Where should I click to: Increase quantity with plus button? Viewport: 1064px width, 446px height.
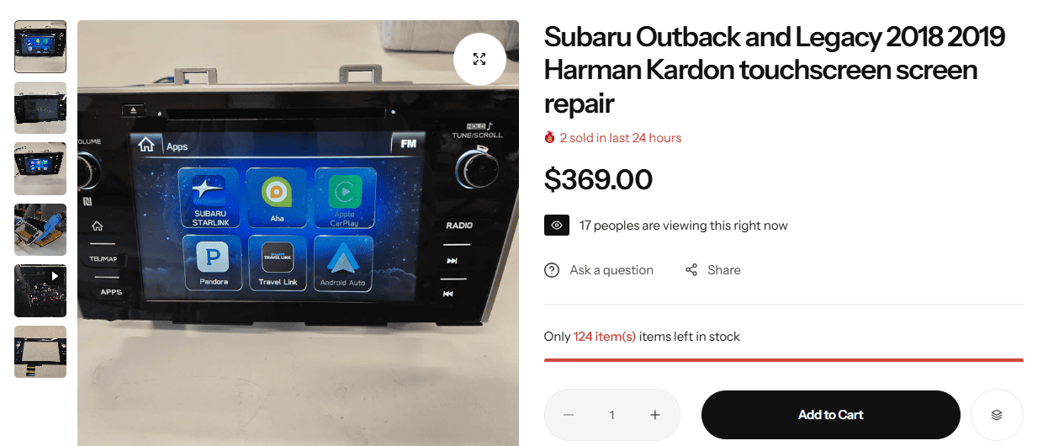coord(655,415)
